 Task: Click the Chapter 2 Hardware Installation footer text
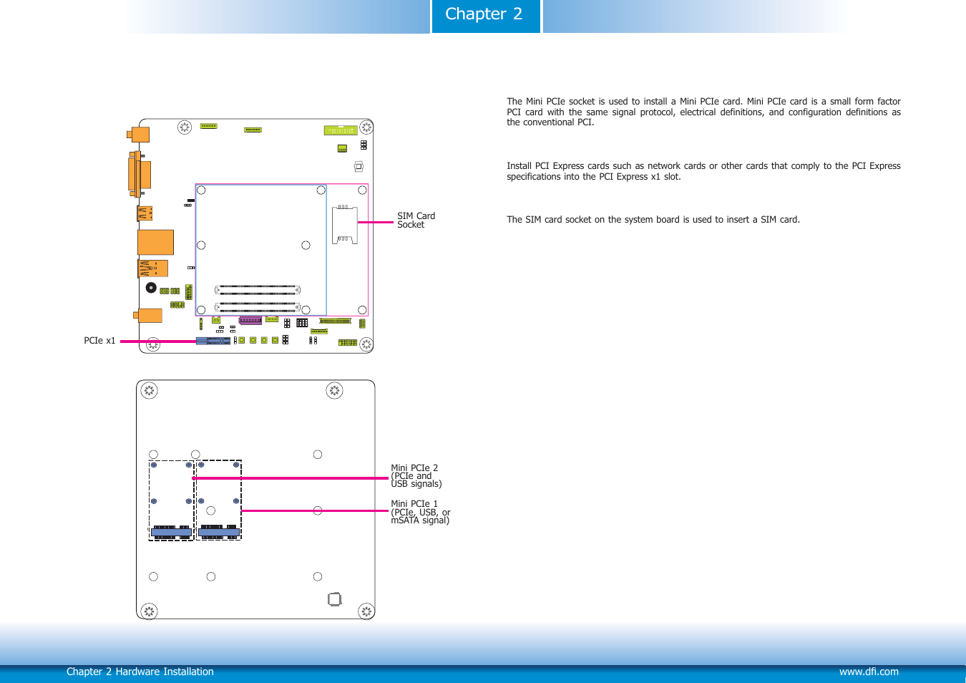tap(140, 672)
